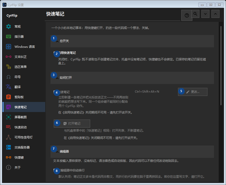Click the CyrFlip sidebar title

[x=12, y=16]
